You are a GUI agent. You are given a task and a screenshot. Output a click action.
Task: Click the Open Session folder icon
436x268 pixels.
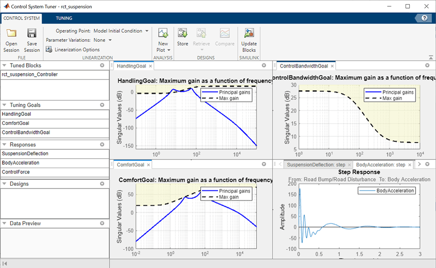tap(11, 33)
